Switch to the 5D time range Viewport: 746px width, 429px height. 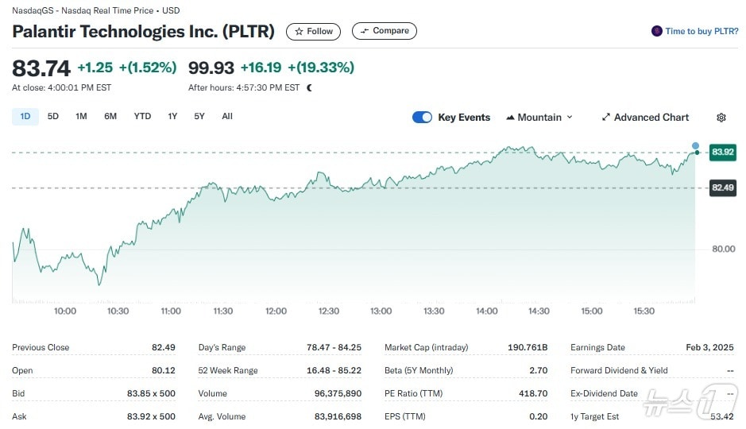point(53,117)
